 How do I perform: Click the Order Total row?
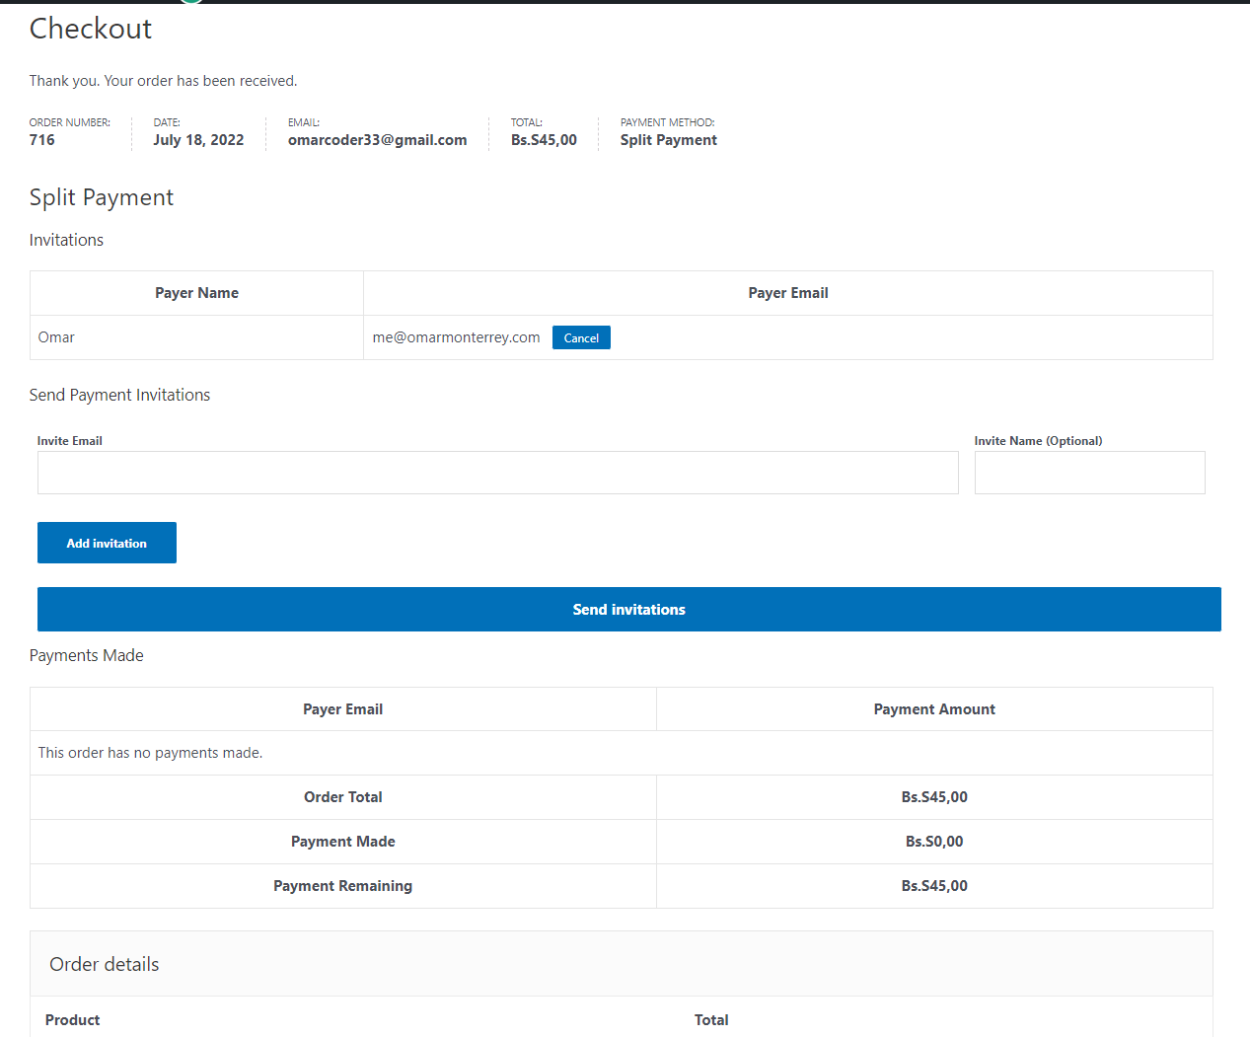click(342, 796)
